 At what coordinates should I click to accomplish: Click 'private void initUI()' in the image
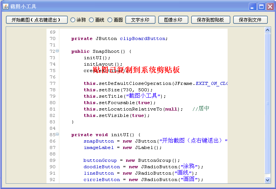(x=102, y=135)
